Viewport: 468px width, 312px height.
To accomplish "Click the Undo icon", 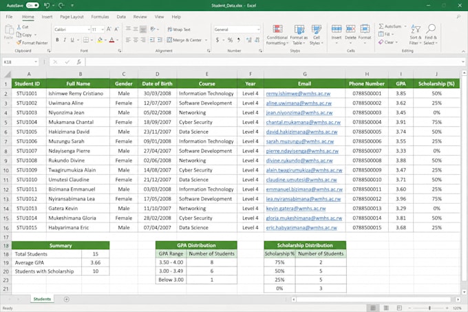I will 47,6.
